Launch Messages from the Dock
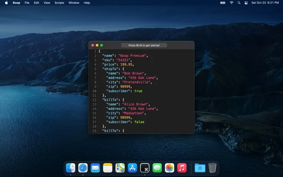 point(157,168)
